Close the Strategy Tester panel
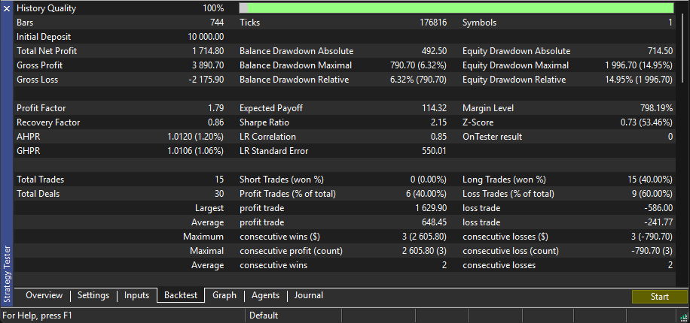The width and height of the screenshot is (690, 323). point(7,8)
